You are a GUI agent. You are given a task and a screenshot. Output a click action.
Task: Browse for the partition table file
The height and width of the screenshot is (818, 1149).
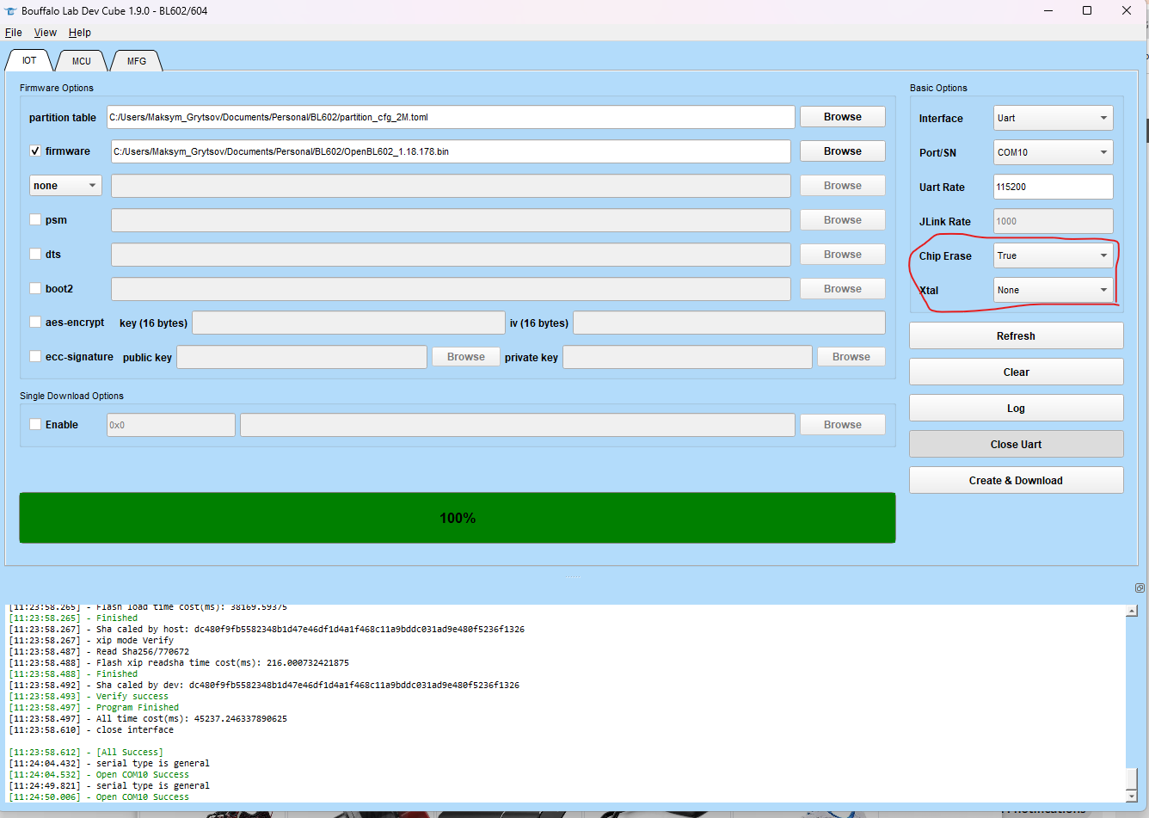(x=843, y=117)
